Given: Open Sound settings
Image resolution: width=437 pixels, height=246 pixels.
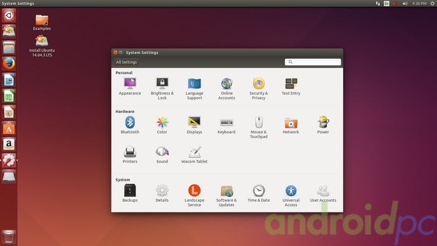Looking at the screenshot, I should (x=162, y=155).
